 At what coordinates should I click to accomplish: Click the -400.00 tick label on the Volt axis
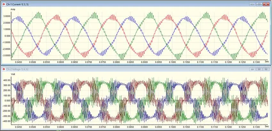[x=7, y=121]
